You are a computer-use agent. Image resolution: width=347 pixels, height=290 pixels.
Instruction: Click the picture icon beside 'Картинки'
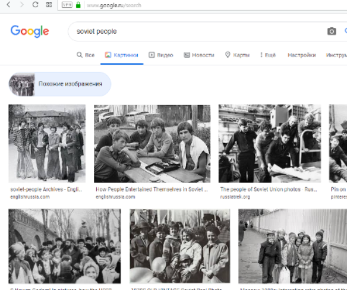[x=108, y=55]
